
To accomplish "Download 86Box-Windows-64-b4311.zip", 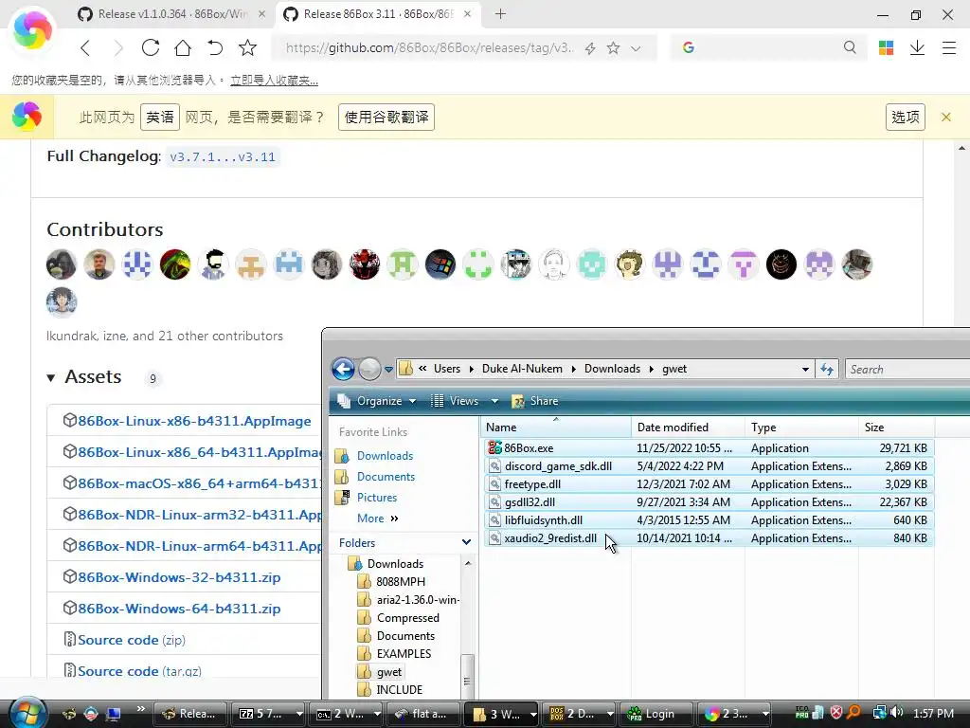I will tap(179, 609).
